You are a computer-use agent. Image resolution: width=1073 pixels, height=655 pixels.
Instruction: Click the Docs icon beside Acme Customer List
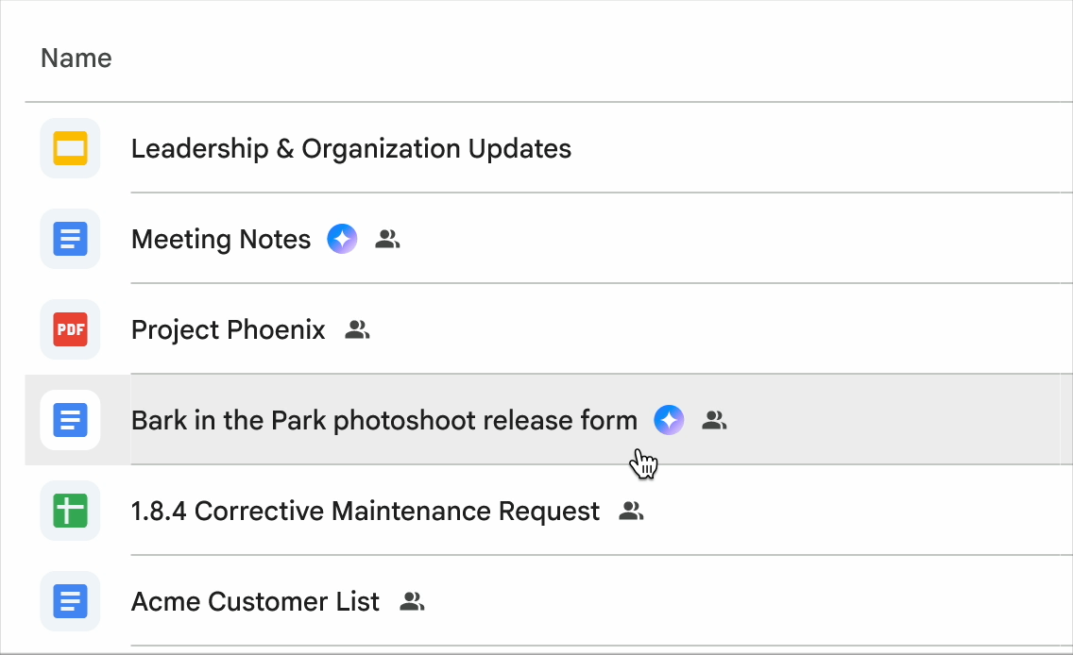70,601
